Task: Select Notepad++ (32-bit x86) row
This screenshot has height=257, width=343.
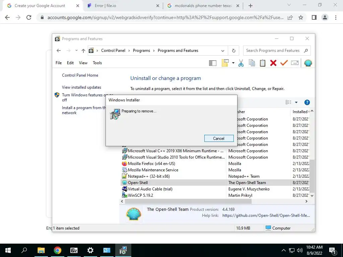Action: [x=215, y=176]
